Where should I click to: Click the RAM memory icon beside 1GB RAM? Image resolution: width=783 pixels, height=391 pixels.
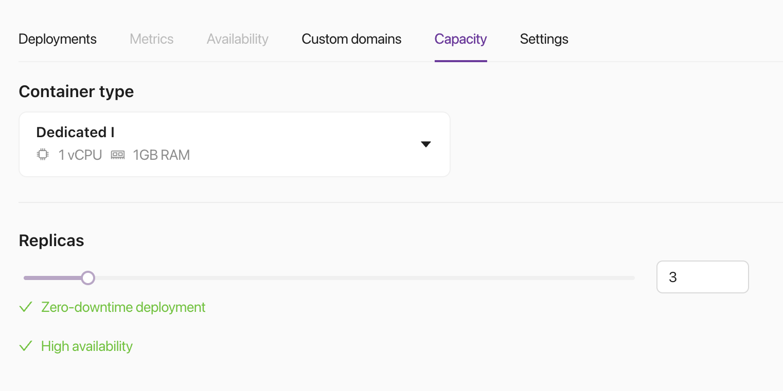[117, 154]
